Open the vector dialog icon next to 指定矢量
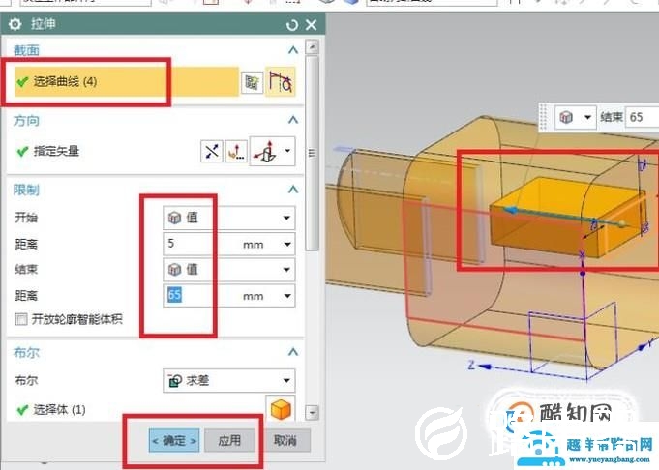 [236, 151]
